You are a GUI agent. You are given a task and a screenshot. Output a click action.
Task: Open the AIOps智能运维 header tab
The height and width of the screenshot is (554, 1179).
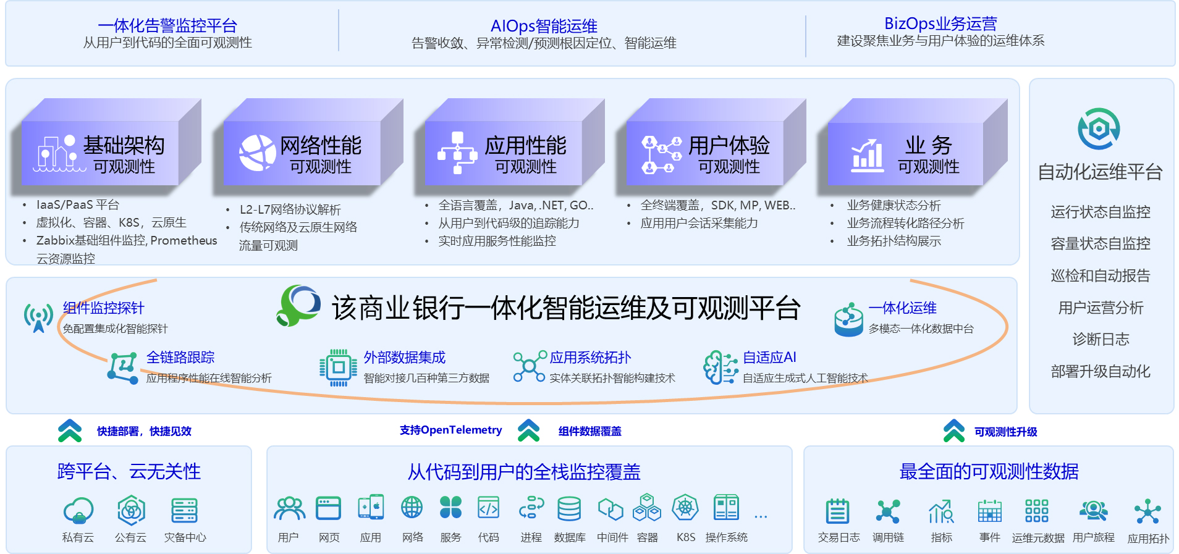544,26
